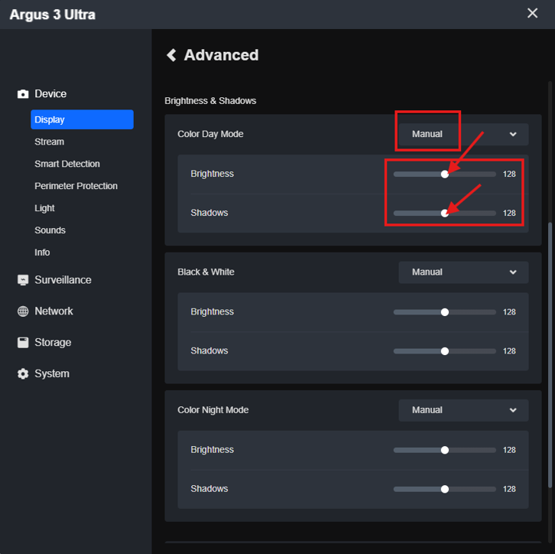
Task: Click Black & White Brightness slider
Action: click(x=445, y=312)
